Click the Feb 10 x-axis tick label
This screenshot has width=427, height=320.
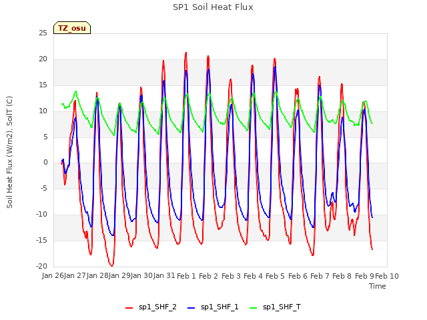click(x=387, y=276)
